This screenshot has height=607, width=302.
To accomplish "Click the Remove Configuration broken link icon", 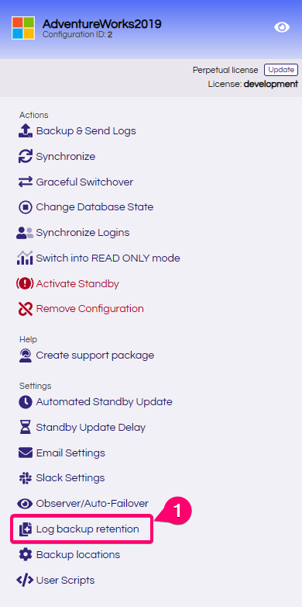I will [x=26, y=309].
